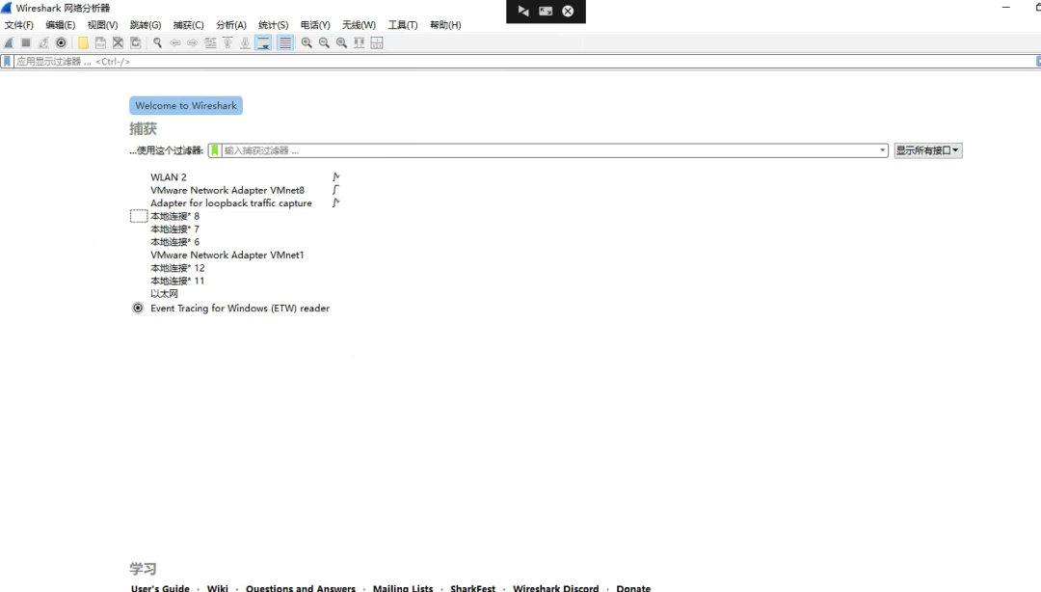Screen dimensions: 1041x592
Task: Jump to the last packet icon
Action: point(245,42)
